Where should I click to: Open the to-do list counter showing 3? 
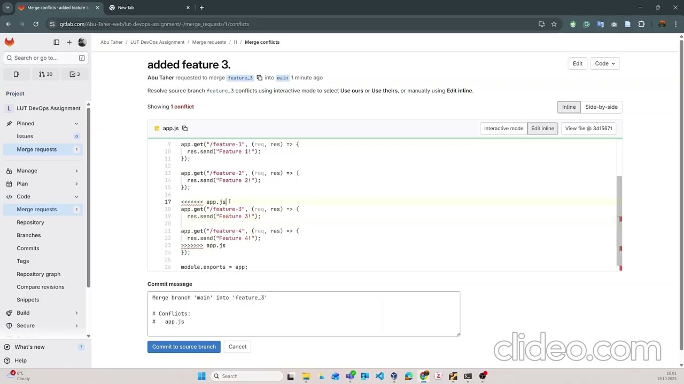pos(75,74)
